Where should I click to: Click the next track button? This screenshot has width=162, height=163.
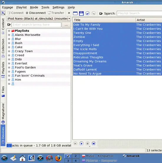click(94, 144)
